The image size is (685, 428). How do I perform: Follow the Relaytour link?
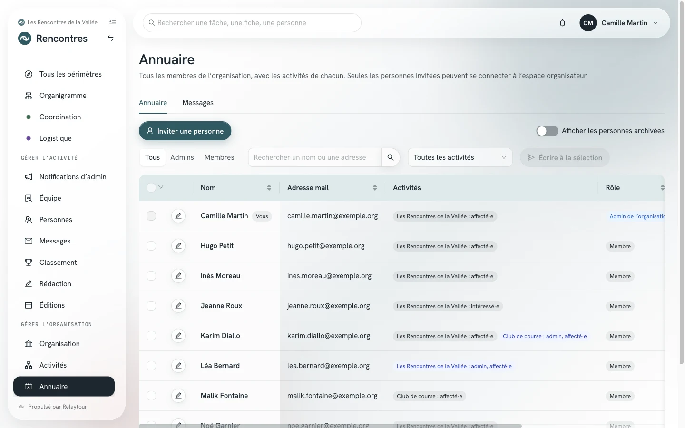[75, 407]
